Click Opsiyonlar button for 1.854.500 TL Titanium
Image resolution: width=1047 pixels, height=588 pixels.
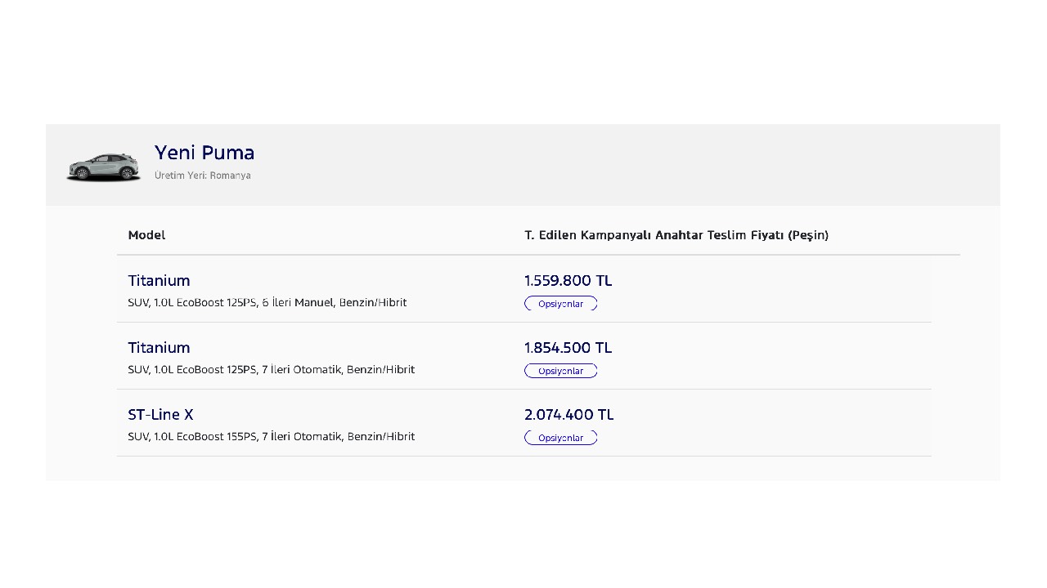[x=561, y=371]
